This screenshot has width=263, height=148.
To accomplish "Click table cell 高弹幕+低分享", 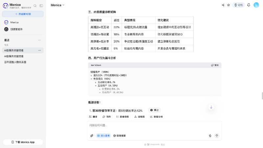I will [x=100, y=42].
